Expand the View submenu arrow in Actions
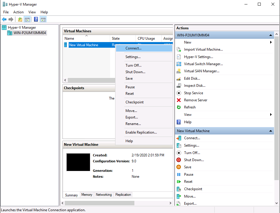The height and width of the screenshot is (213, 280). [x=271, y=115]
